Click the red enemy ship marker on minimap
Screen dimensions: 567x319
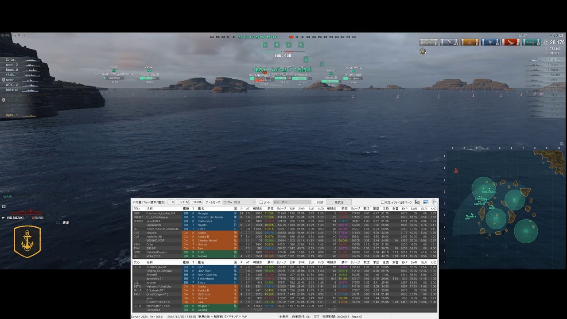455,170
